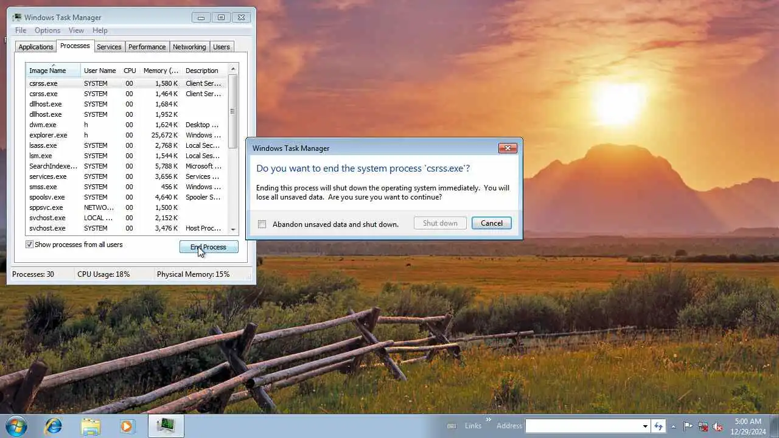Uncheck 'Show processes from all users'
Viewport: 779px width, 438px height.
(29, 245)
